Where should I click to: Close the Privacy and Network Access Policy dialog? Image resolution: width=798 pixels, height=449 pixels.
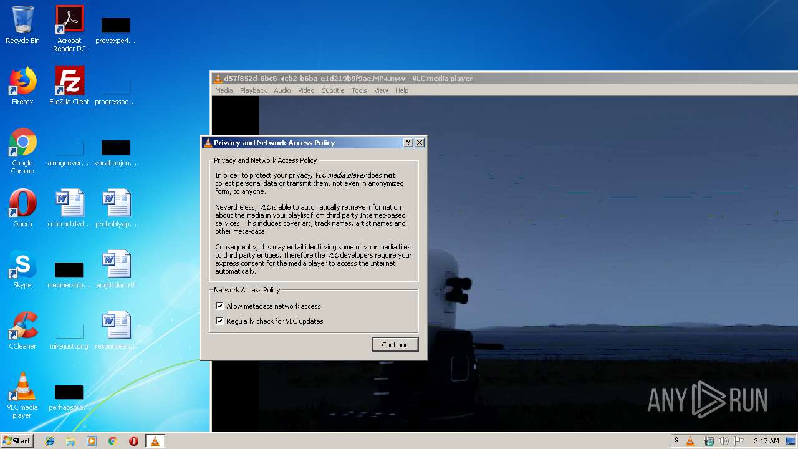420,143
